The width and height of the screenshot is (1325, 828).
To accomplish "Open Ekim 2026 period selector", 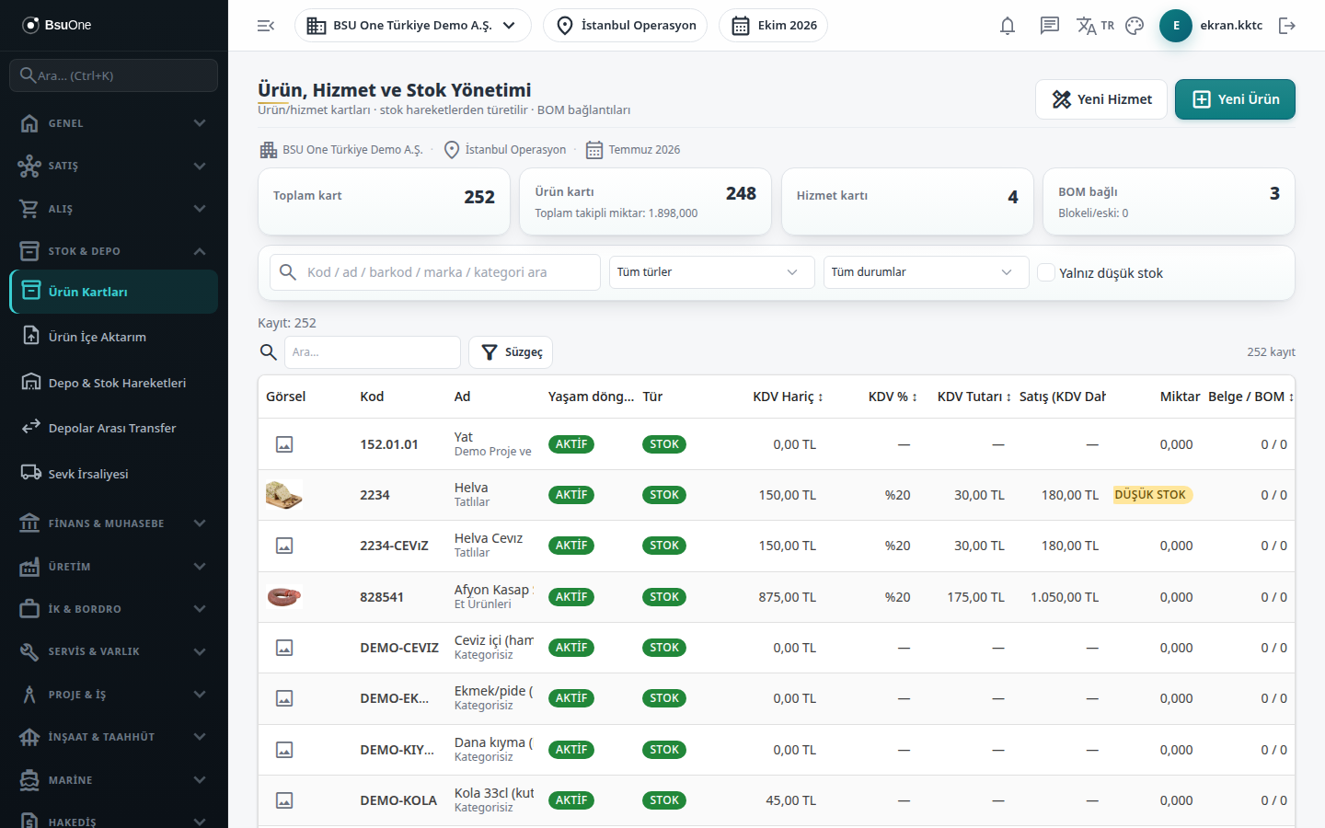I will pos(773,26).
